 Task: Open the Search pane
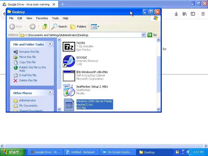tap(59, 27)
